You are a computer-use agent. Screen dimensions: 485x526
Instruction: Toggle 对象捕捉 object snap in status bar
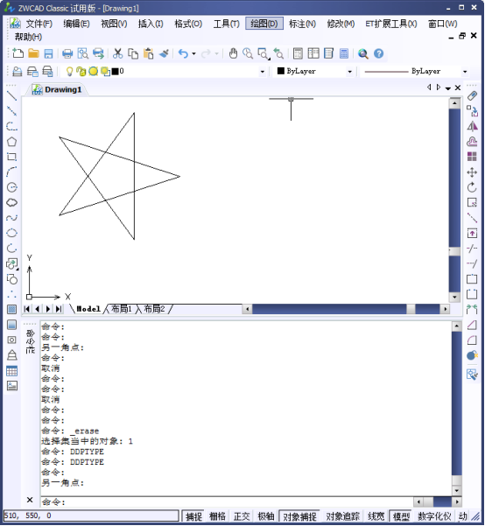[x=299, y=516]
